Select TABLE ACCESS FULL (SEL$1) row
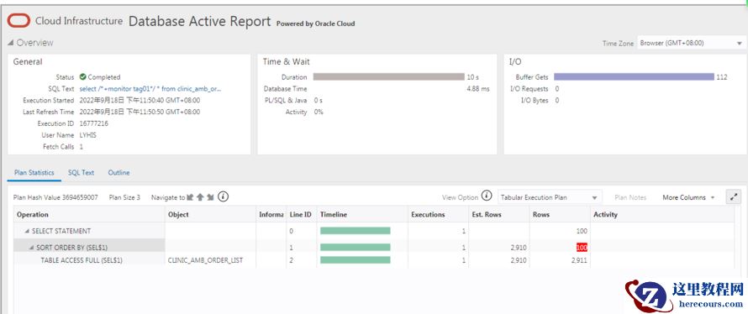This screenshot has width=748, height=314. (x=374, y=260)
